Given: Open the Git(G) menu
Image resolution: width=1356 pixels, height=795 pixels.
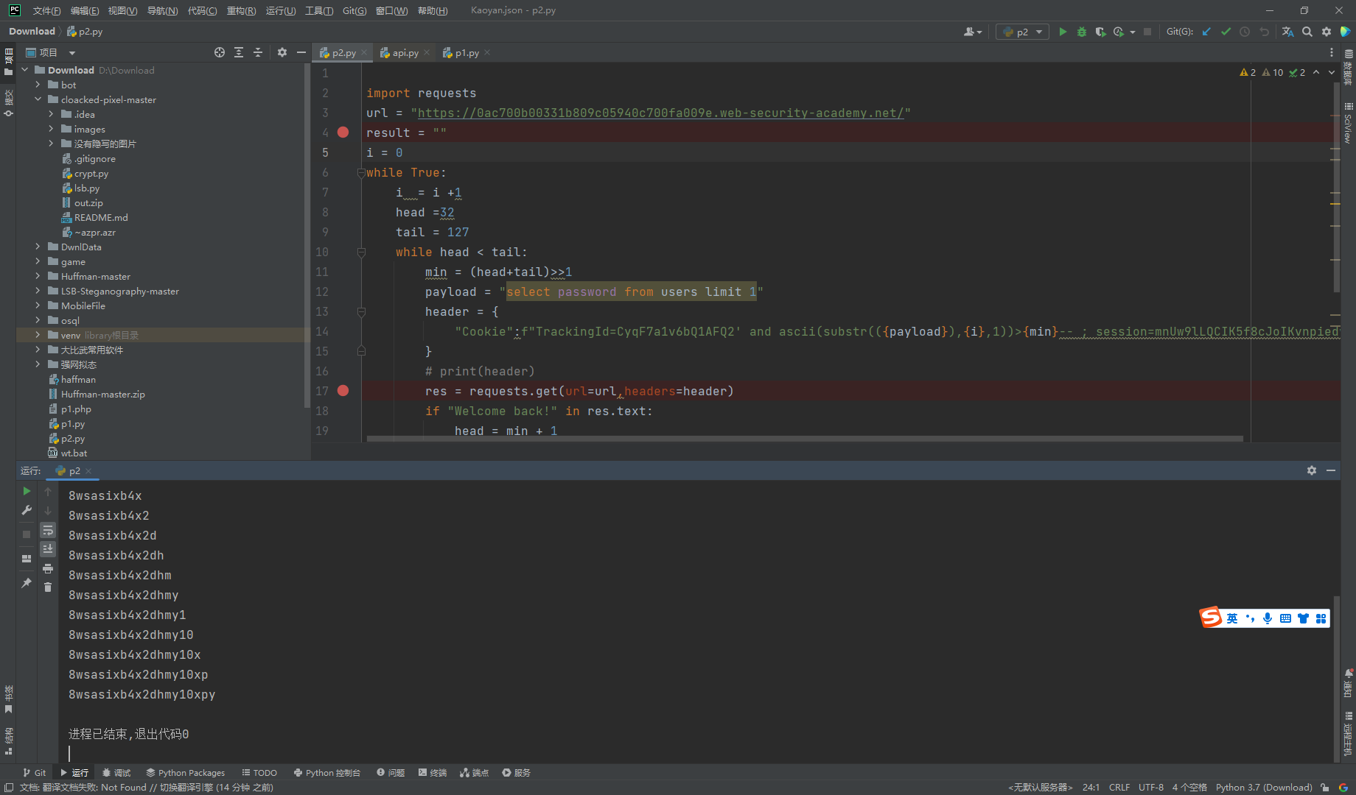Looking at the screenshot, I should [354, 10].
